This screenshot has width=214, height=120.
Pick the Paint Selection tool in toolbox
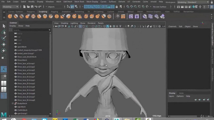coord(4,38)
